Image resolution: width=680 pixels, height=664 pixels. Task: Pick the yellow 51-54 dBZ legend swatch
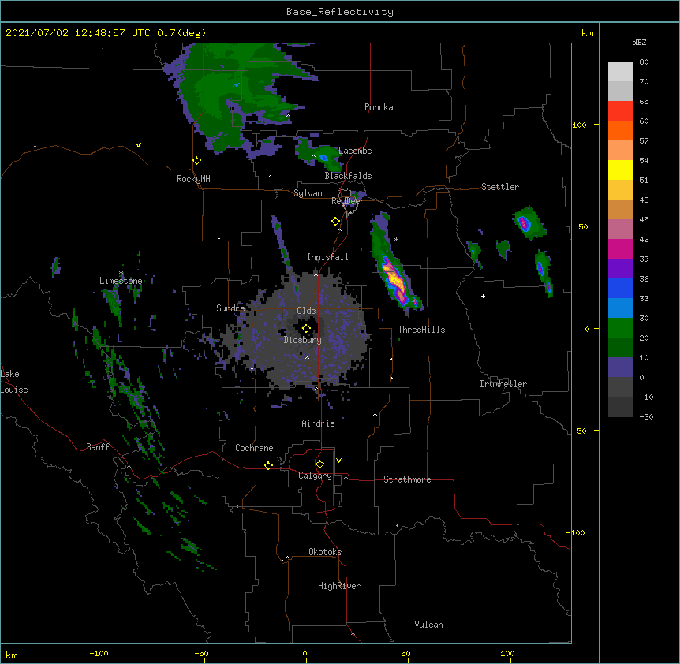point(620,170)
